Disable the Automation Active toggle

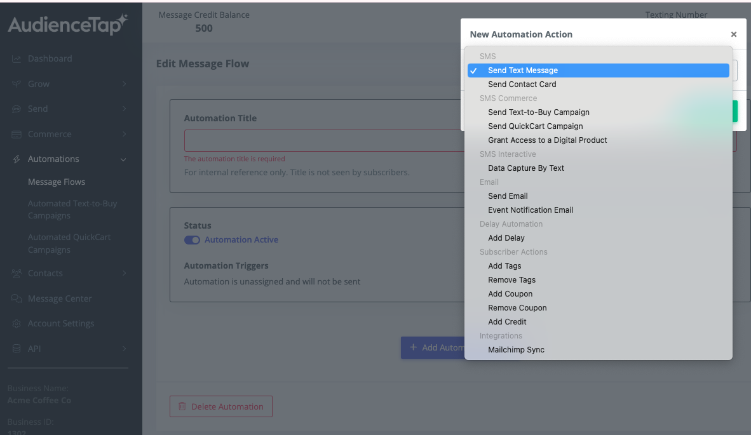192,240
